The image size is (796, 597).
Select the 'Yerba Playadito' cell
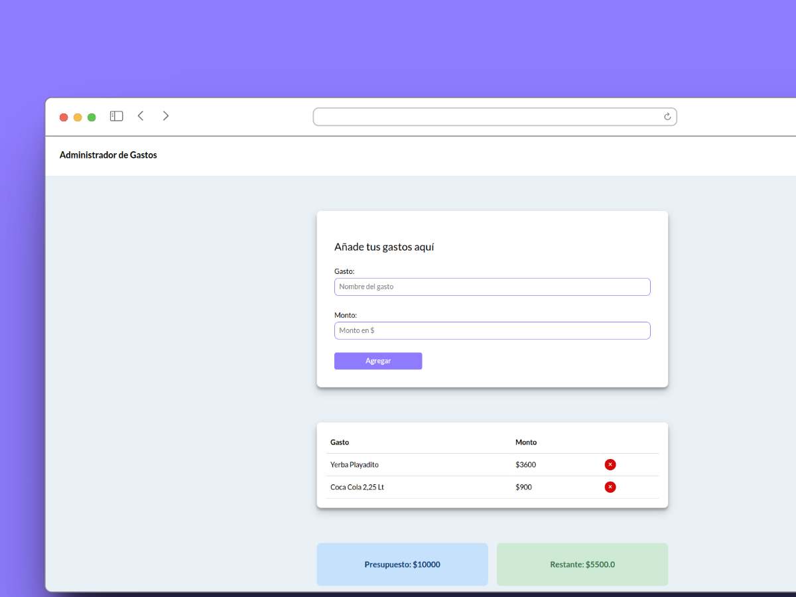(355, 464)
